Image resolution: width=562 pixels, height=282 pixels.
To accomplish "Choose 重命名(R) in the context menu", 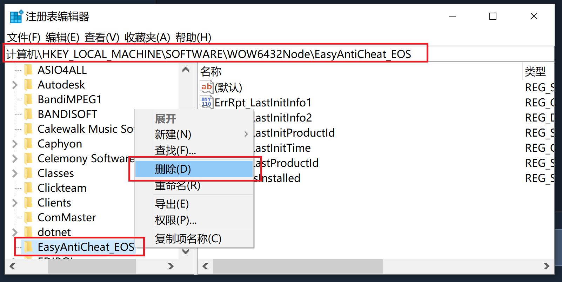I will coord(194,185).
